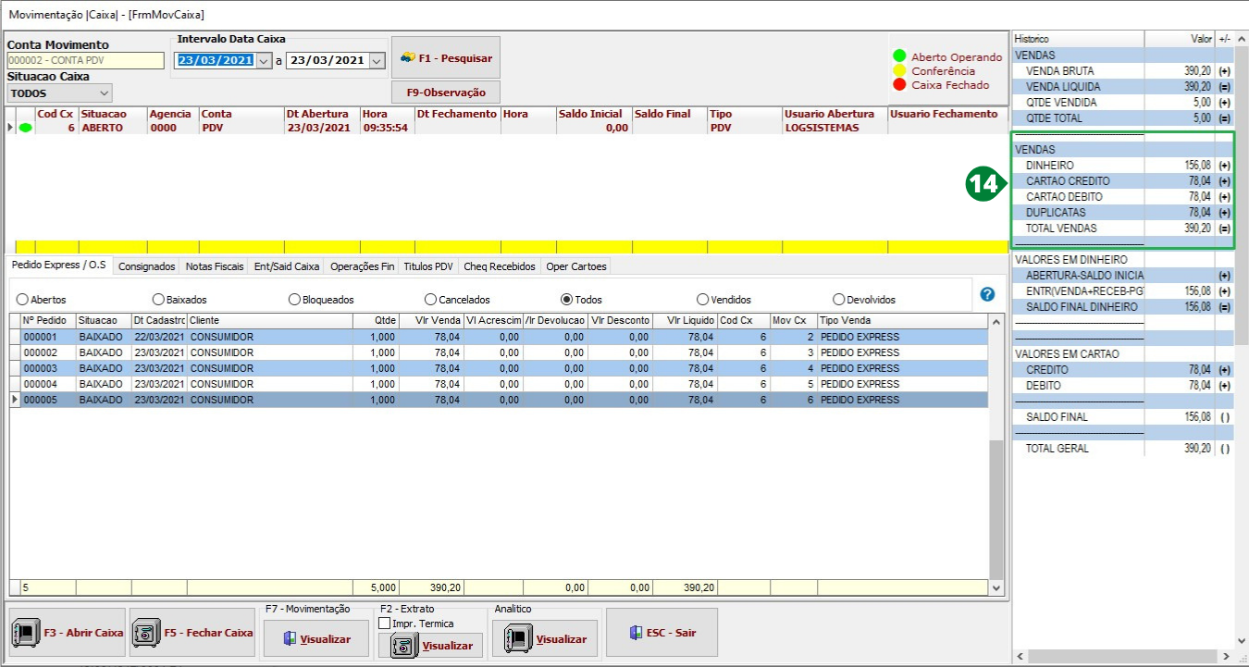This screenshot has height=667, width=1249.
Task: Select the Vendidos radio button
Action: (702, 300)
